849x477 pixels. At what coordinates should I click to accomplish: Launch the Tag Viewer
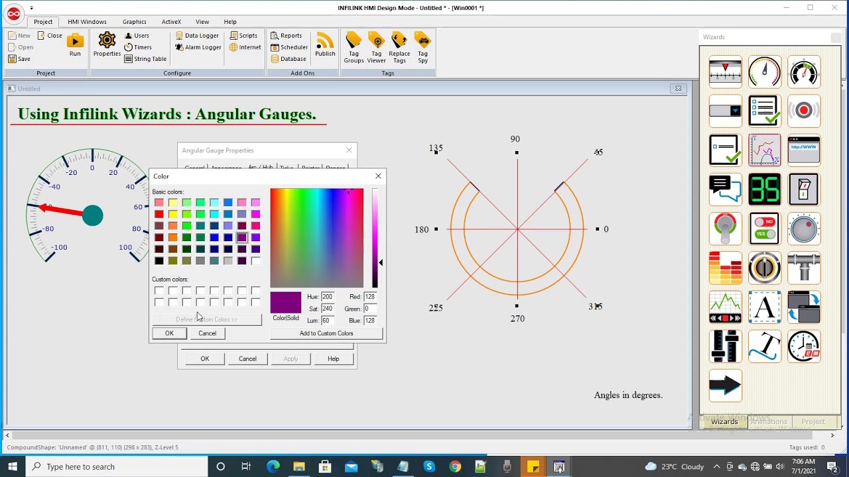376,48
